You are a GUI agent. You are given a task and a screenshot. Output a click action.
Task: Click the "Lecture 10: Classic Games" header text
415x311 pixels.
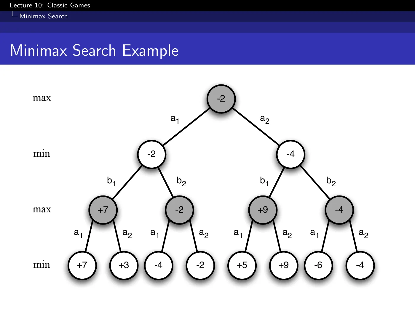tap(50, 5)
